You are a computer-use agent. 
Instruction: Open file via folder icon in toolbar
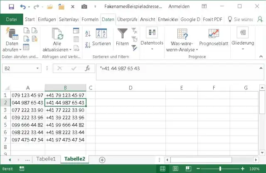pos(50,7)
